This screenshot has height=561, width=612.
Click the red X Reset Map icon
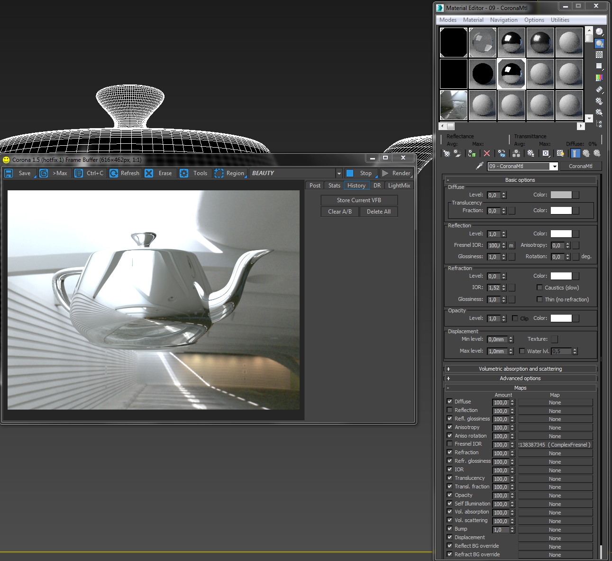(486, 153)
